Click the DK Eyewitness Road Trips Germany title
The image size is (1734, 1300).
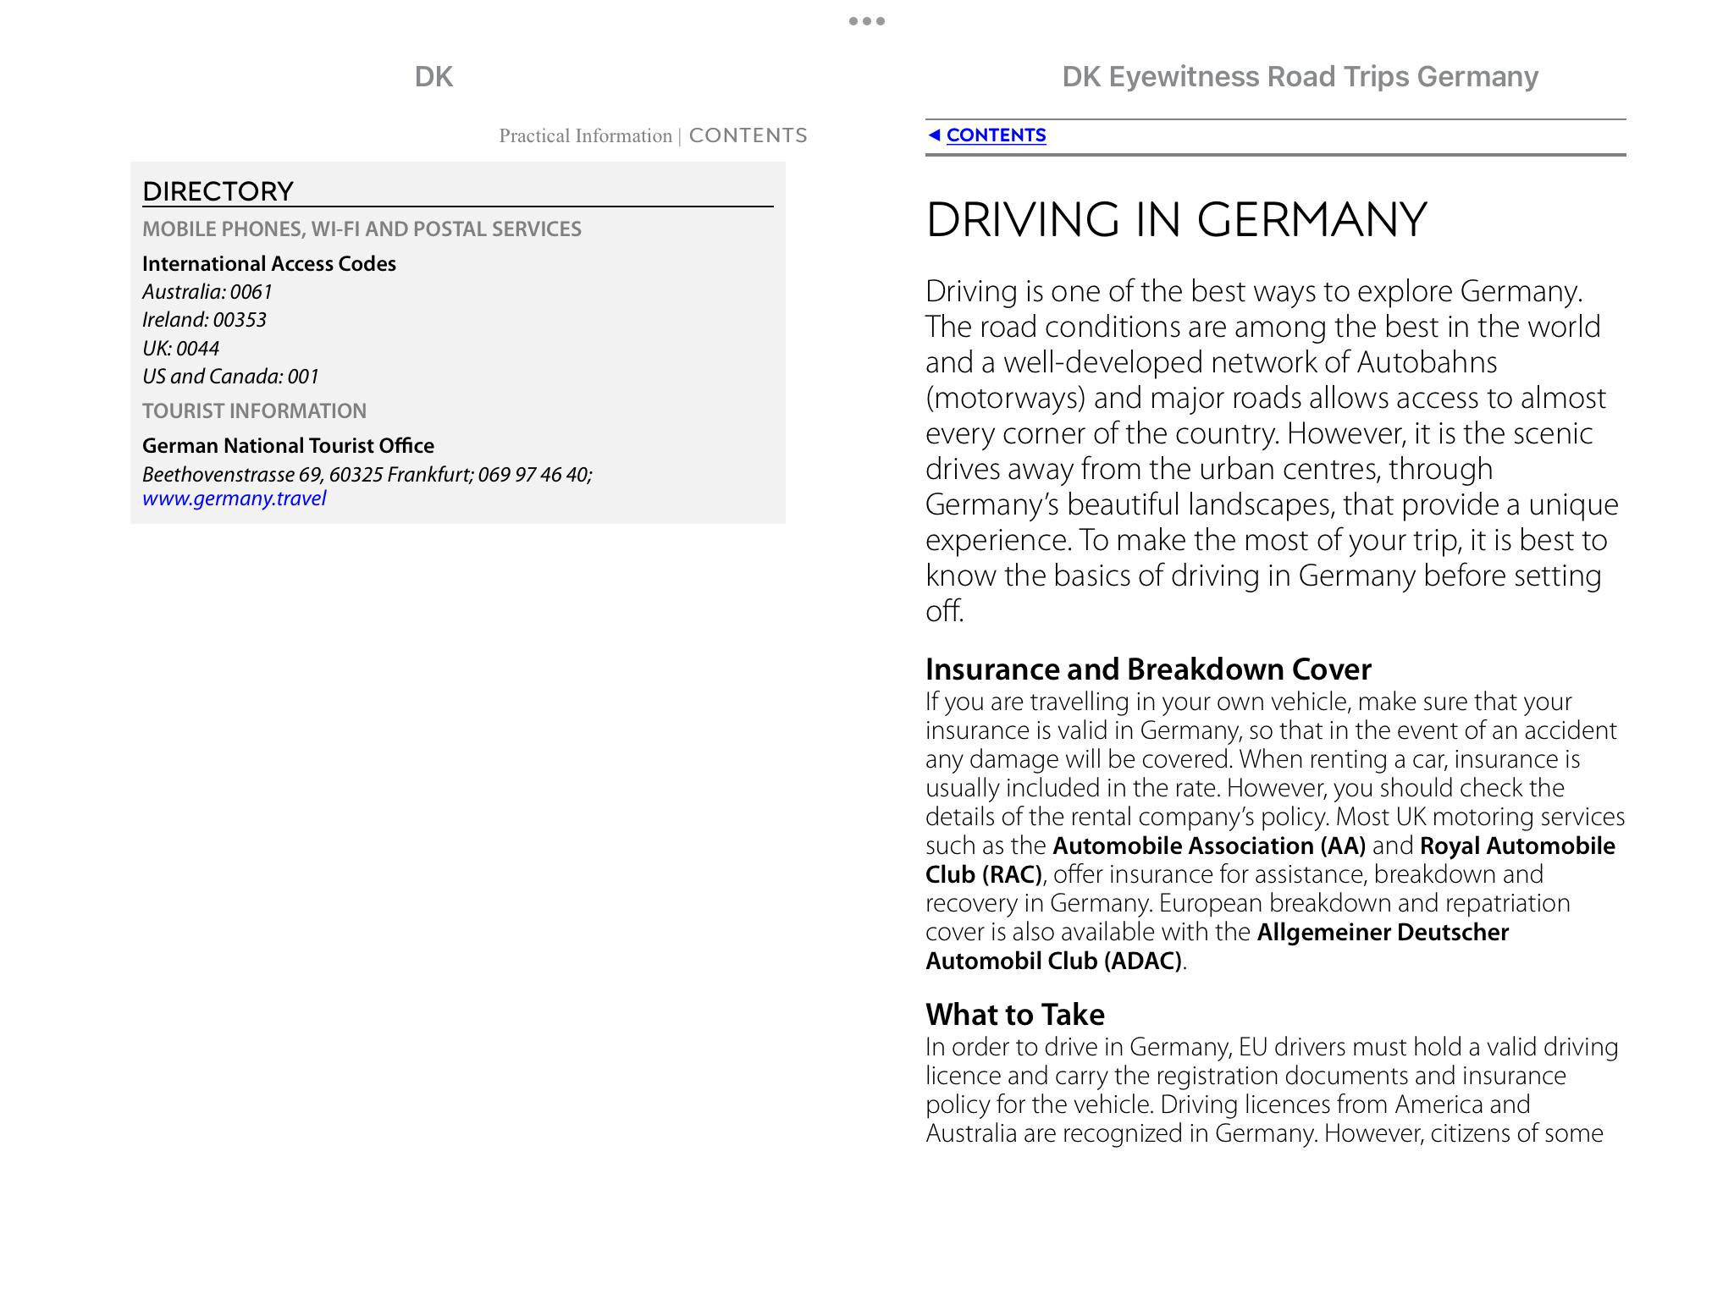click(x=1300, y=77)
